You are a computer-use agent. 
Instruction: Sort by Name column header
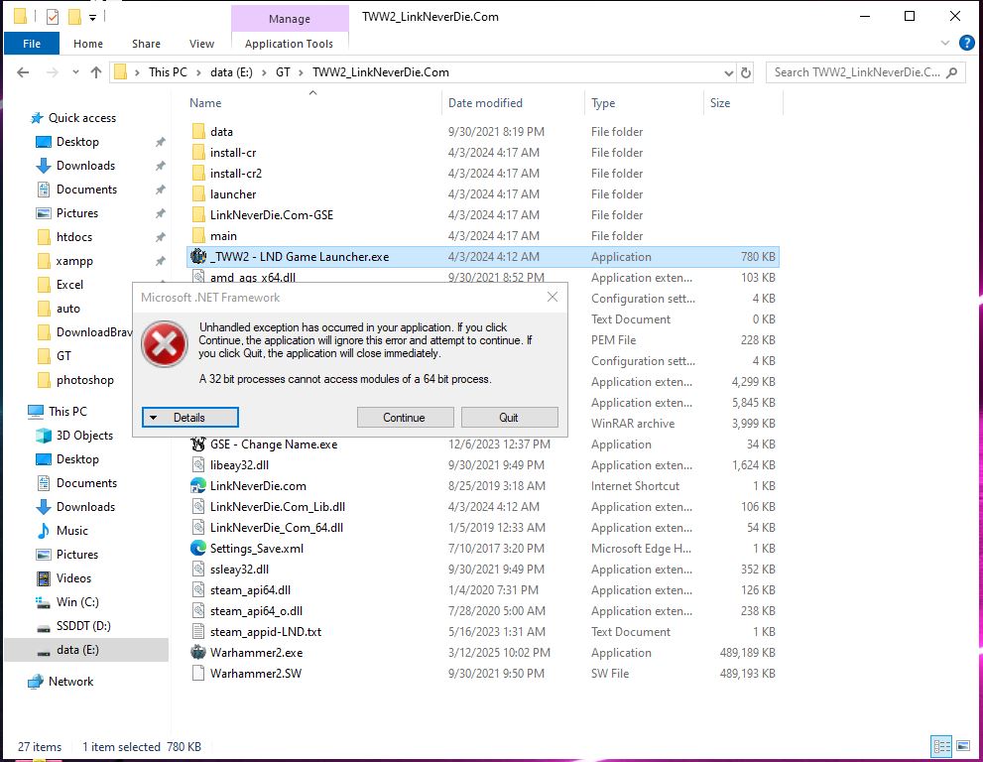(x=313, y=103)
